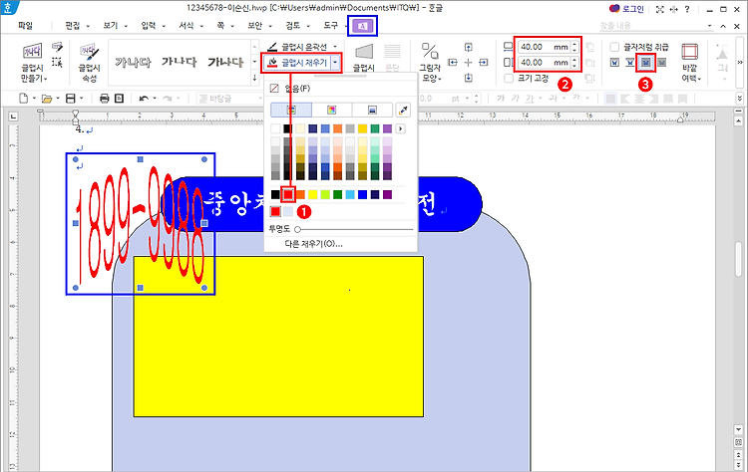Click the print preview icon
The width and height of the screenshot is (748, 472).
pyautogui.click(x=120, y=99)
